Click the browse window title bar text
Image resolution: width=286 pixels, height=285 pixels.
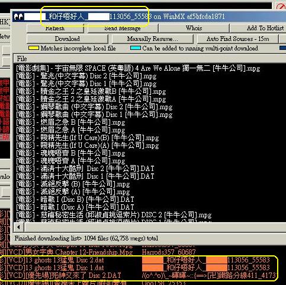[124, 17]
